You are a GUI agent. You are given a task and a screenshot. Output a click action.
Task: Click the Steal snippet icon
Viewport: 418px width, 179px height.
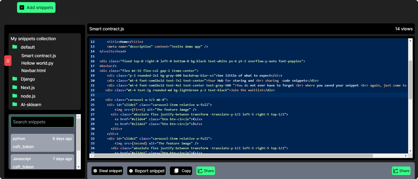[x=95, y=171]
